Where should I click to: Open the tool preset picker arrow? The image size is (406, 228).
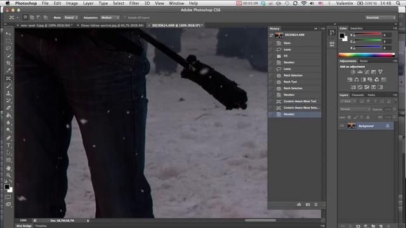[x=18, y=18]
